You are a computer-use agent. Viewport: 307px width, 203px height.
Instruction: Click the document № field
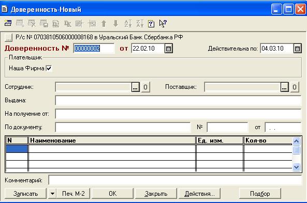pos(227,127)
